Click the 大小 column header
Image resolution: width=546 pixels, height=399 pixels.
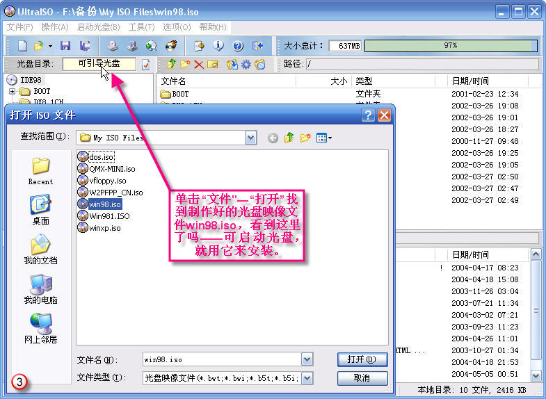tap(324, 81)
